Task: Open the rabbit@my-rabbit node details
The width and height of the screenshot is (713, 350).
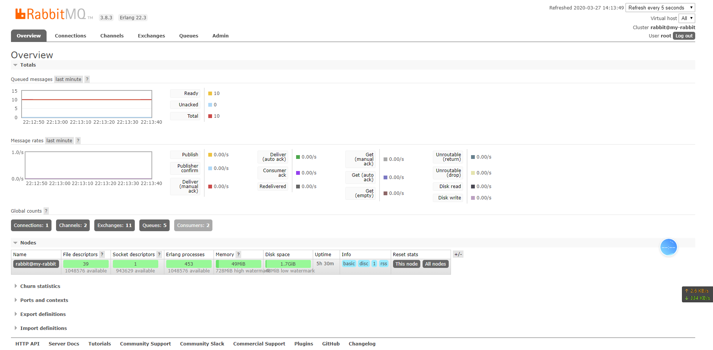Action: click(x=36, y=264)
